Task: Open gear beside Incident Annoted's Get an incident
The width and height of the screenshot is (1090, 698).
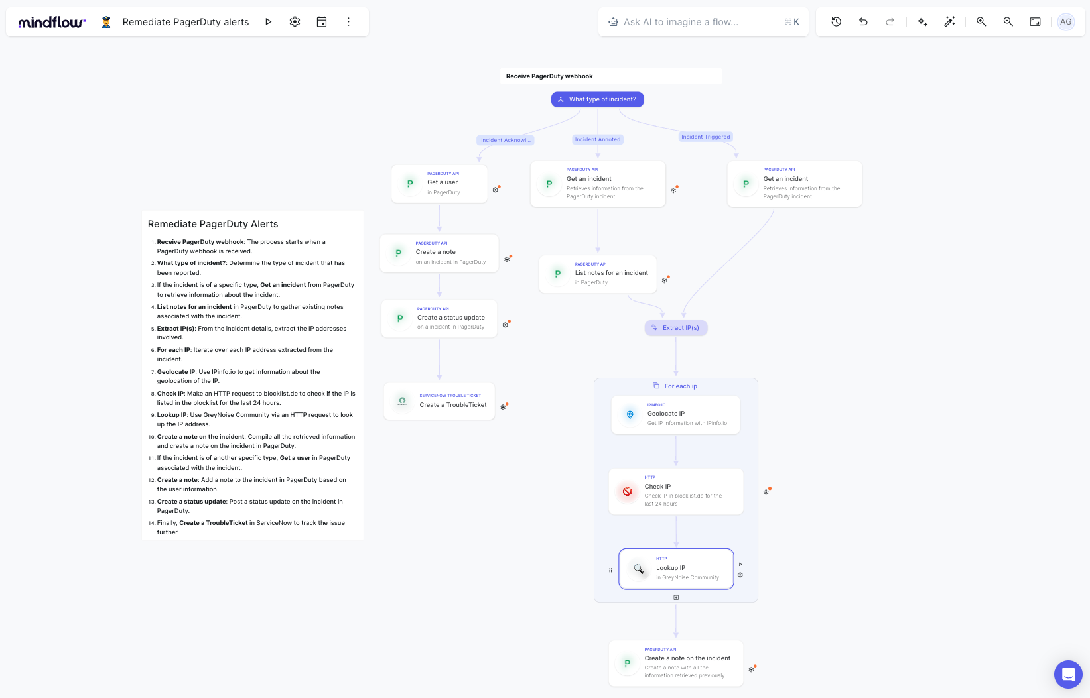Action: click(673, 190)
